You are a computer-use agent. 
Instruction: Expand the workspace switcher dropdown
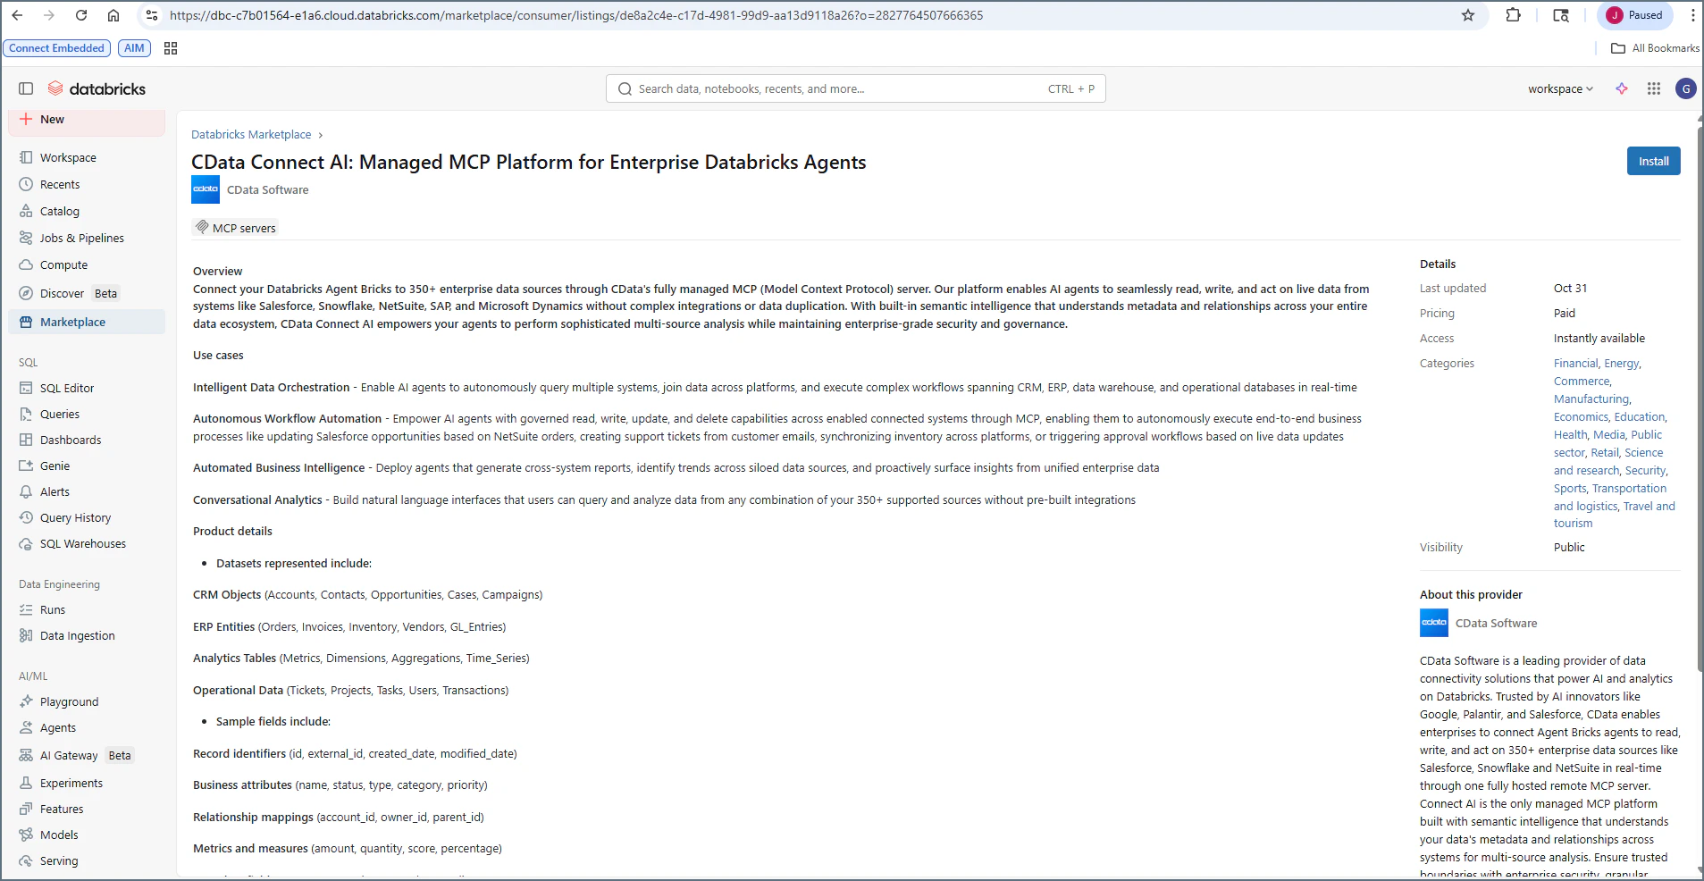(1560, 88)
